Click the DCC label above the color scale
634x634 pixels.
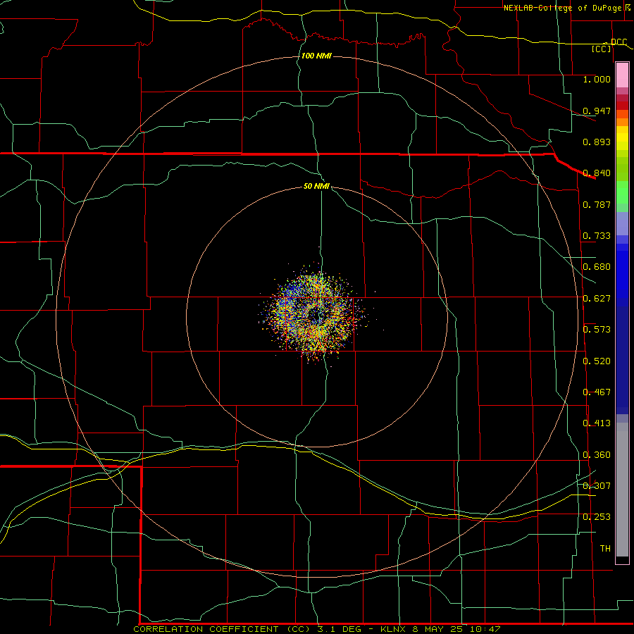coord(619,42)
